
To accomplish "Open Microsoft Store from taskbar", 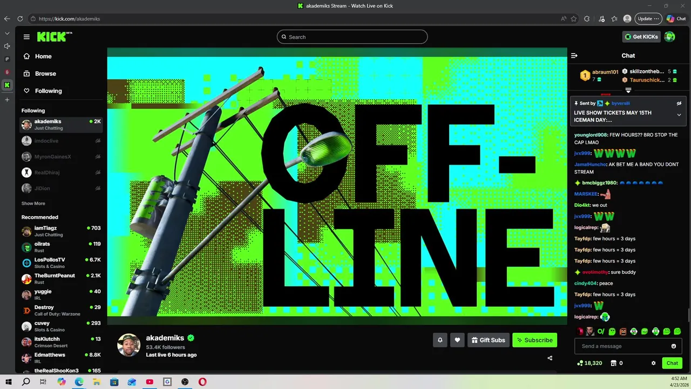I will pyautogui.click(x=114, y=382).
